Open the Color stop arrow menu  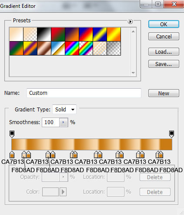pos(63,192)
